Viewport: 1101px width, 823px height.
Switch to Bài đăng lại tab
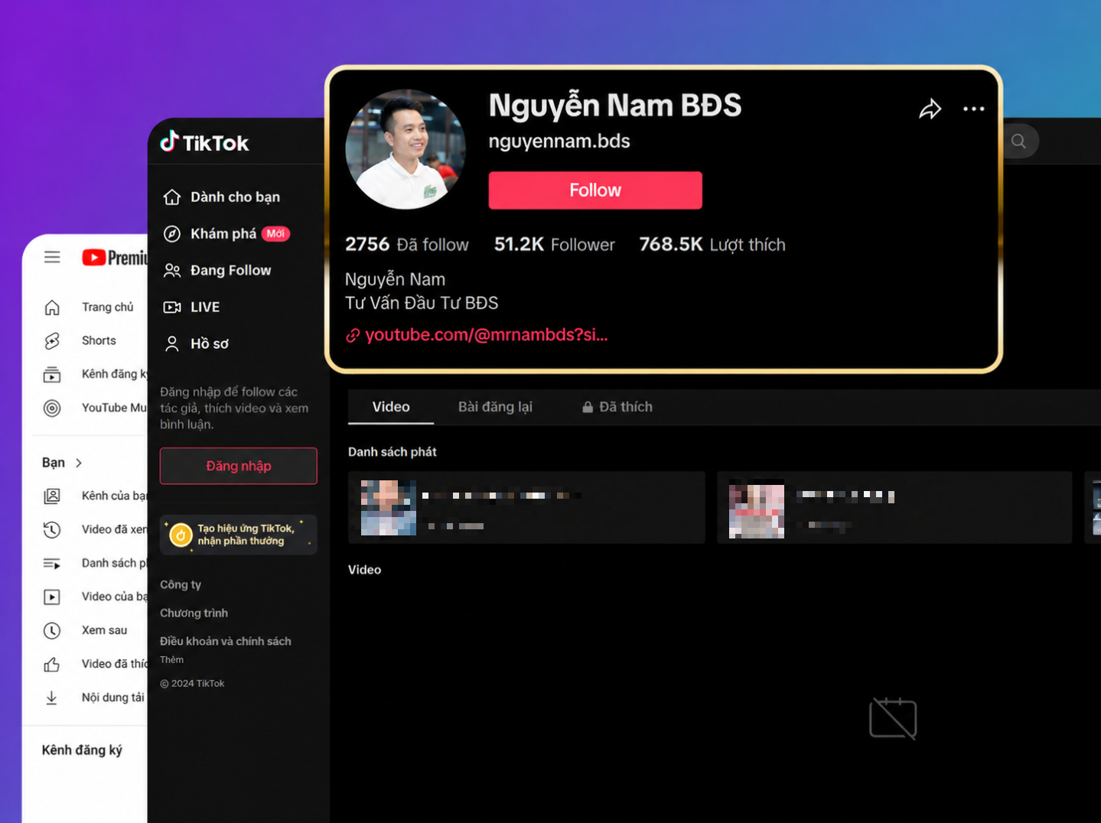pyautogui.click(x=495, y=407)
